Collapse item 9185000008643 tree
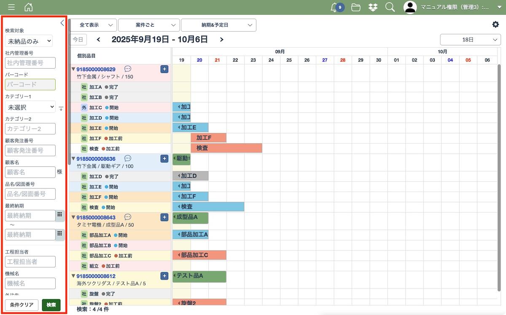This screenshot has width=506, height=315. (73, 217)
